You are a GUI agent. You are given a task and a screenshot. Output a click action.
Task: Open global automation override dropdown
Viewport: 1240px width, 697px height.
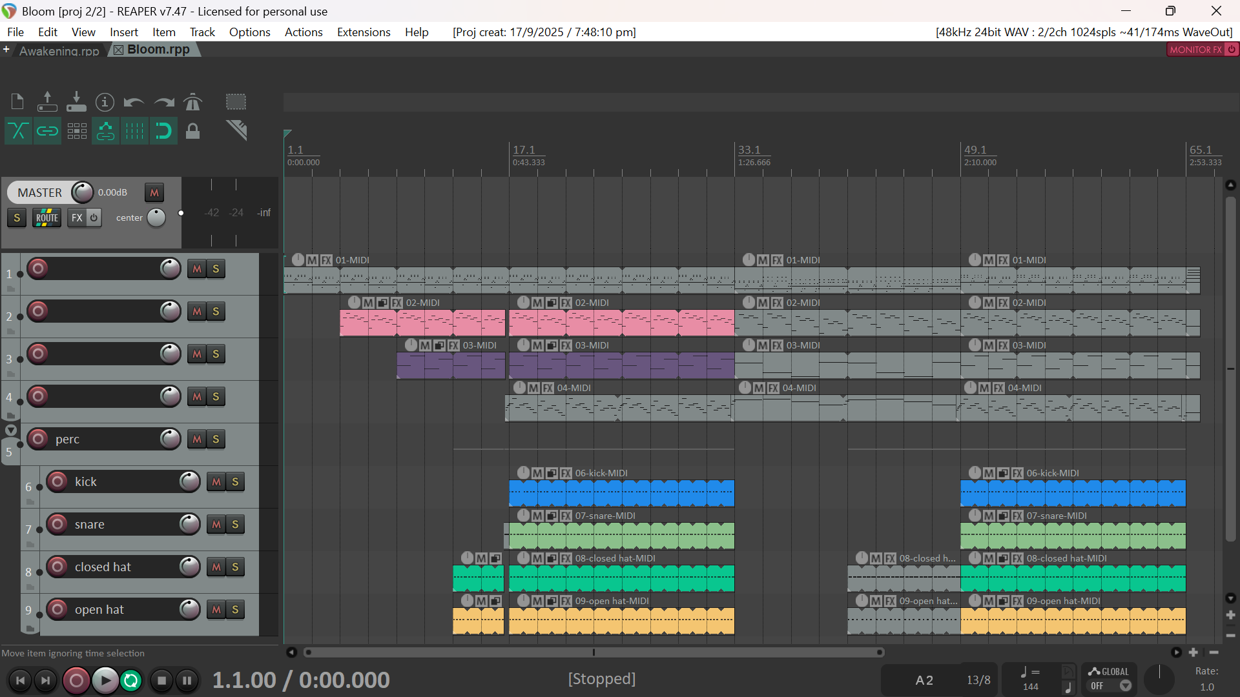(1125, 686)
